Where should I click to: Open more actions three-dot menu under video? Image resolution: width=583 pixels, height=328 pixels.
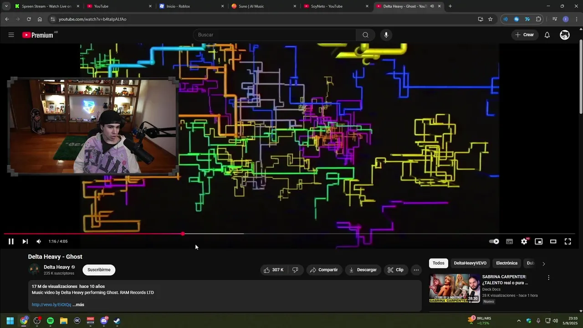click(x=416, y=270)
